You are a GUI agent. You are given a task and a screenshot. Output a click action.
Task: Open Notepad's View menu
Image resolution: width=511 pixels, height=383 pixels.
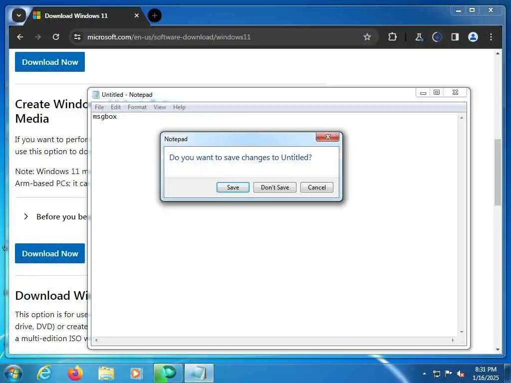(x=160, y=107)
